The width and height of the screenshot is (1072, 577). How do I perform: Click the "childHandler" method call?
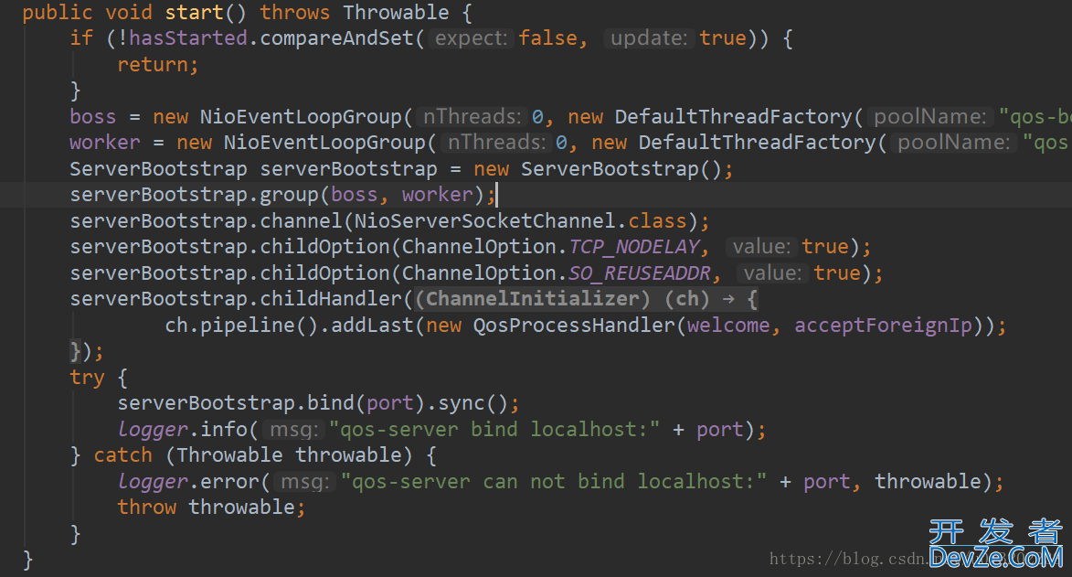[330, 299]
